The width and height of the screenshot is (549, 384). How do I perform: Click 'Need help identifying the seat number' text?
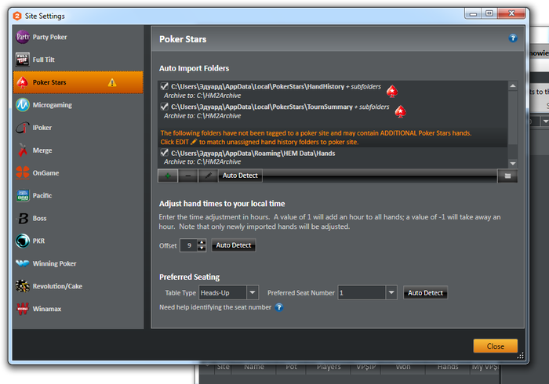[216, 307]
